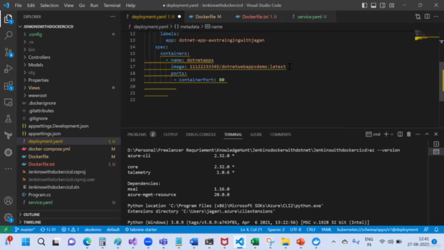Split the terminal panel

click(400, 134)
